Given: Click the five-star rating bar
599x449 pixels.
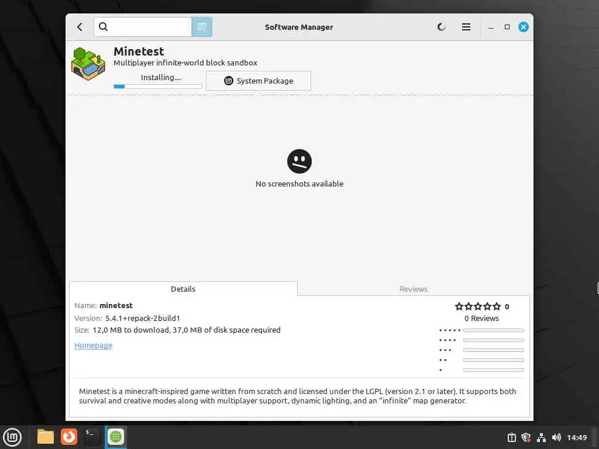Looking at the screenshot, I should point(494,330).
